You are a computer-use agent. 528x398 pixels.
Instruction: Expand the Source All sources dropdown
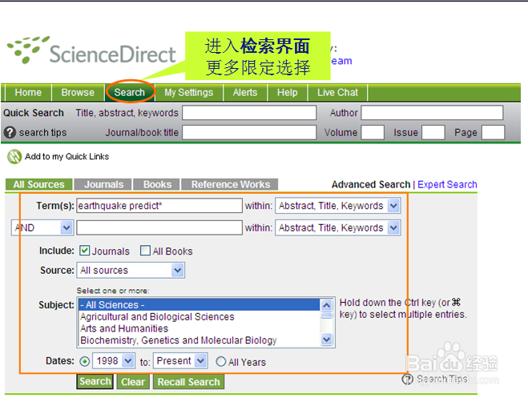[x=131, y=270]
